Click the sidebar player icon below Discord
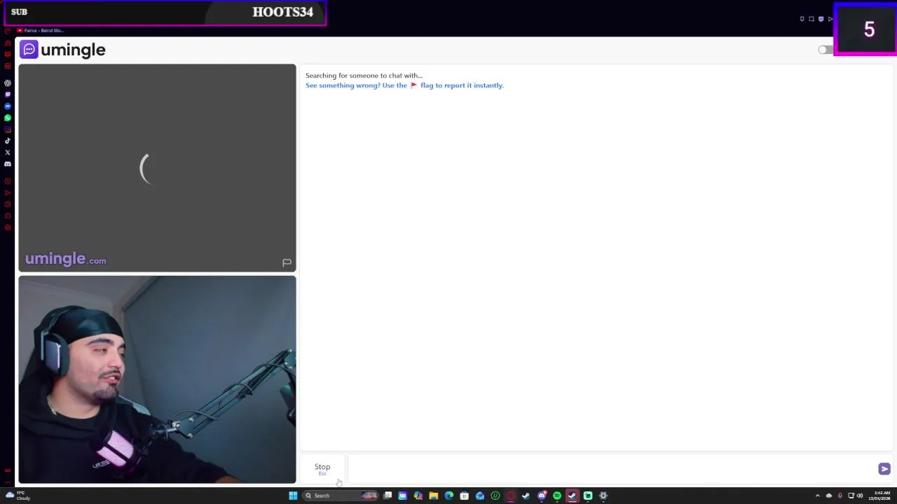 coord(8,181)
